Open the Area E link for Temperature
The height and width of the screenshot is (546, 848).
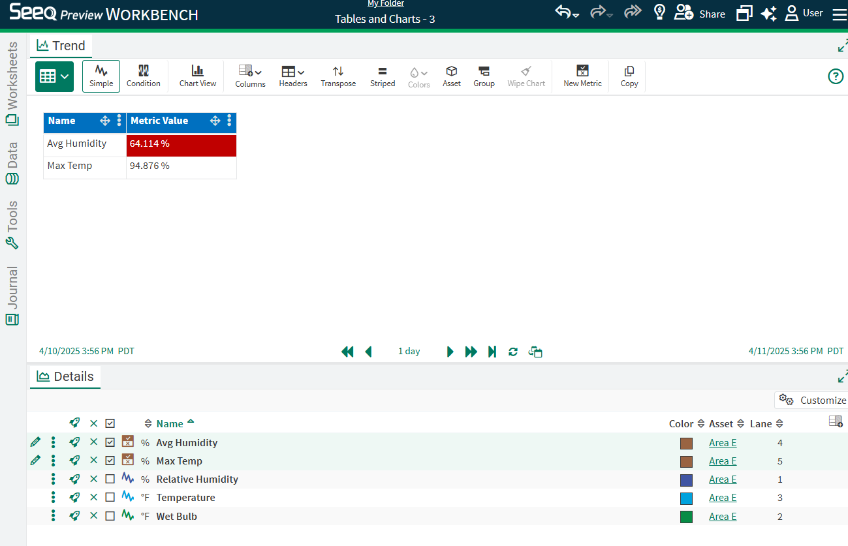[x=723, y=498]
